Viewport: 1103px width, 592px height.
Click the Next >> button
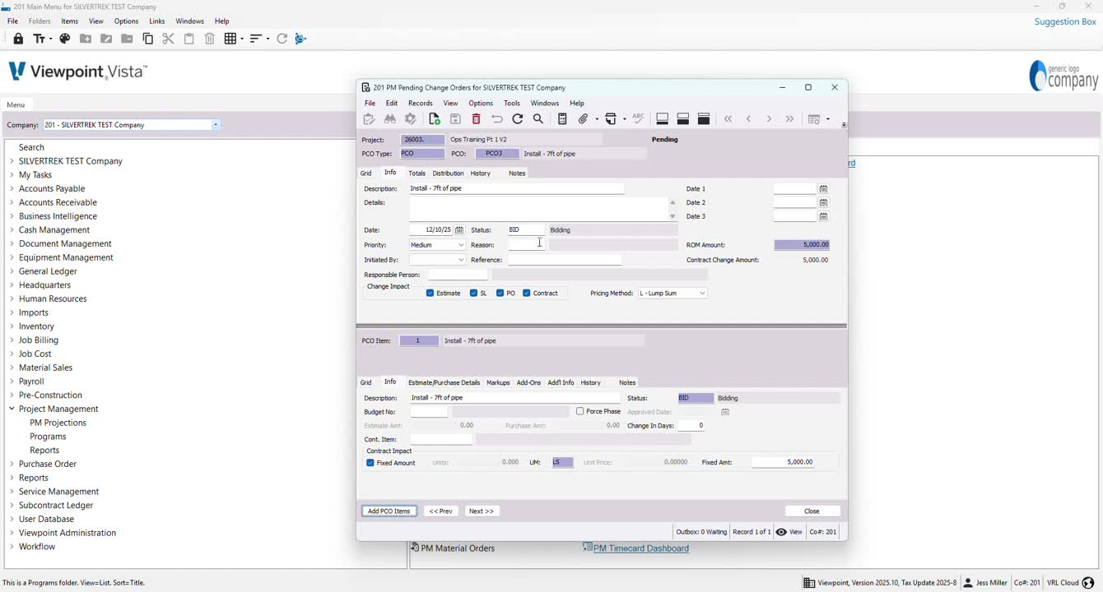tap(482, 511)
